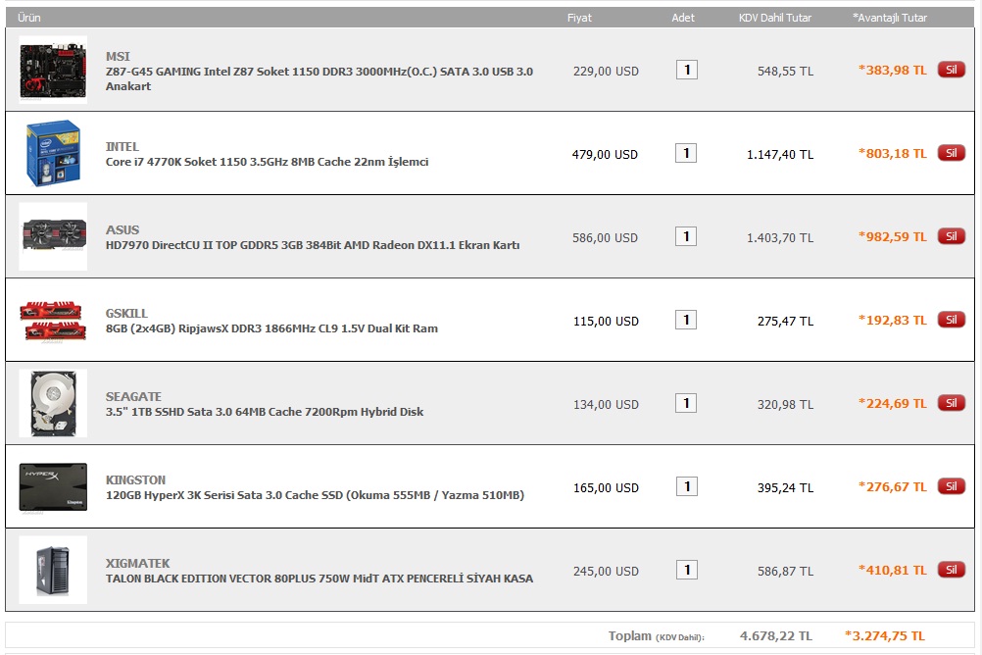Open the Z87-G45 GAMING motherboard product link
982x655 pixels.
pyautogui.click(x=319, y=79)
